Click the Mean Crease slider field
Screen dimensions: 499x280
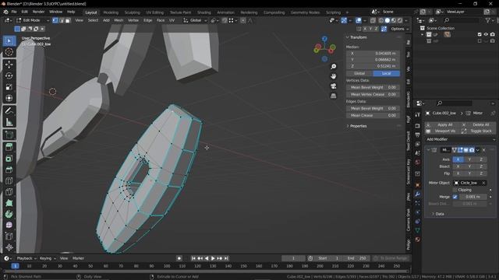[373, 116]
